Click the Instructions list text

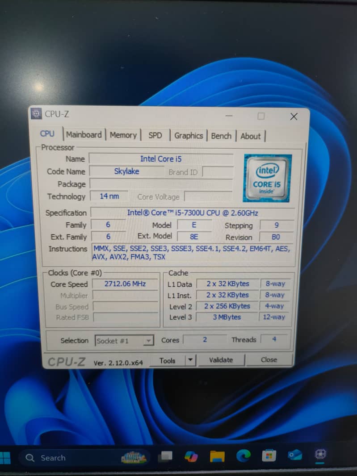click(192, 253)
